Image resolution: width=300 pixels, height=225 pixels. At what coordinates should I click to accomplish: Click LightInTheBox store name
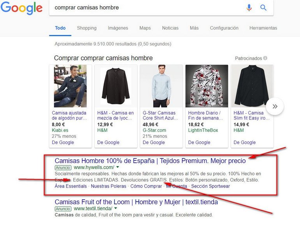[x=203, y=130]
